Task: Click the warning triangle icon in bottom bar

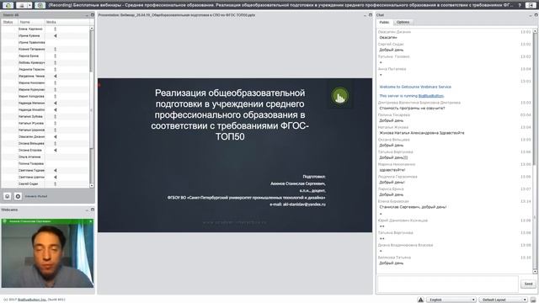Action: 420,300
